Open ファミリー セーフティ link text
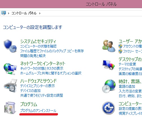Screen dimensions: 142x125 pyautogui.click(x=132, y=51)
